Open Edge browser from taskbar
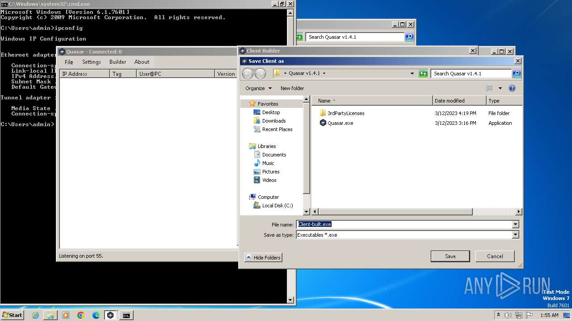The width and height of the screenshot is (572, 321). 96,315
